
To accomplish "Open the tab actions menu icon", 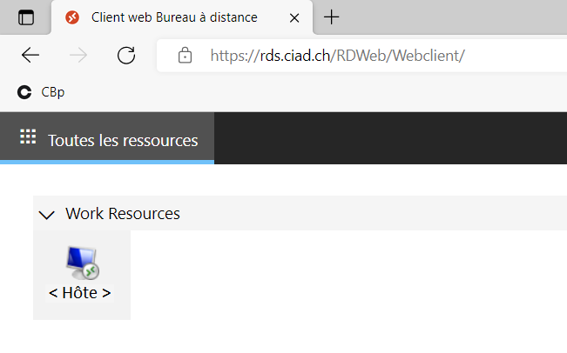I will pyautogui.click(x=26, y=17).
